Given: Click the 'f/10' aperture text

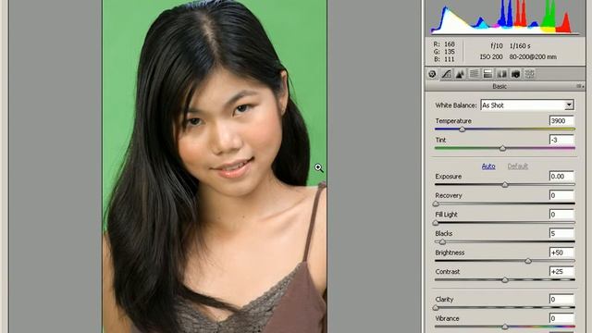Looking at the screenshot, I should (x=497, y=46).
